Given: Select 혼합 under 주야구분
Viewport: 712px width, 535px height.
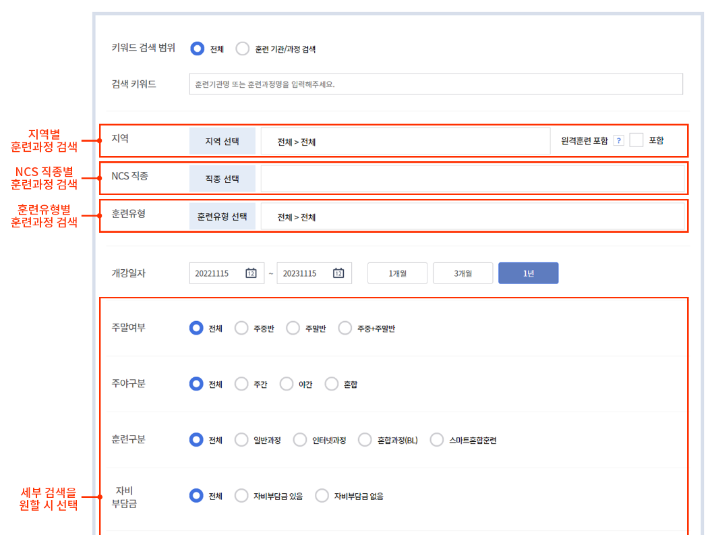Looking at the screenshot, I should [x=331, y=383].
